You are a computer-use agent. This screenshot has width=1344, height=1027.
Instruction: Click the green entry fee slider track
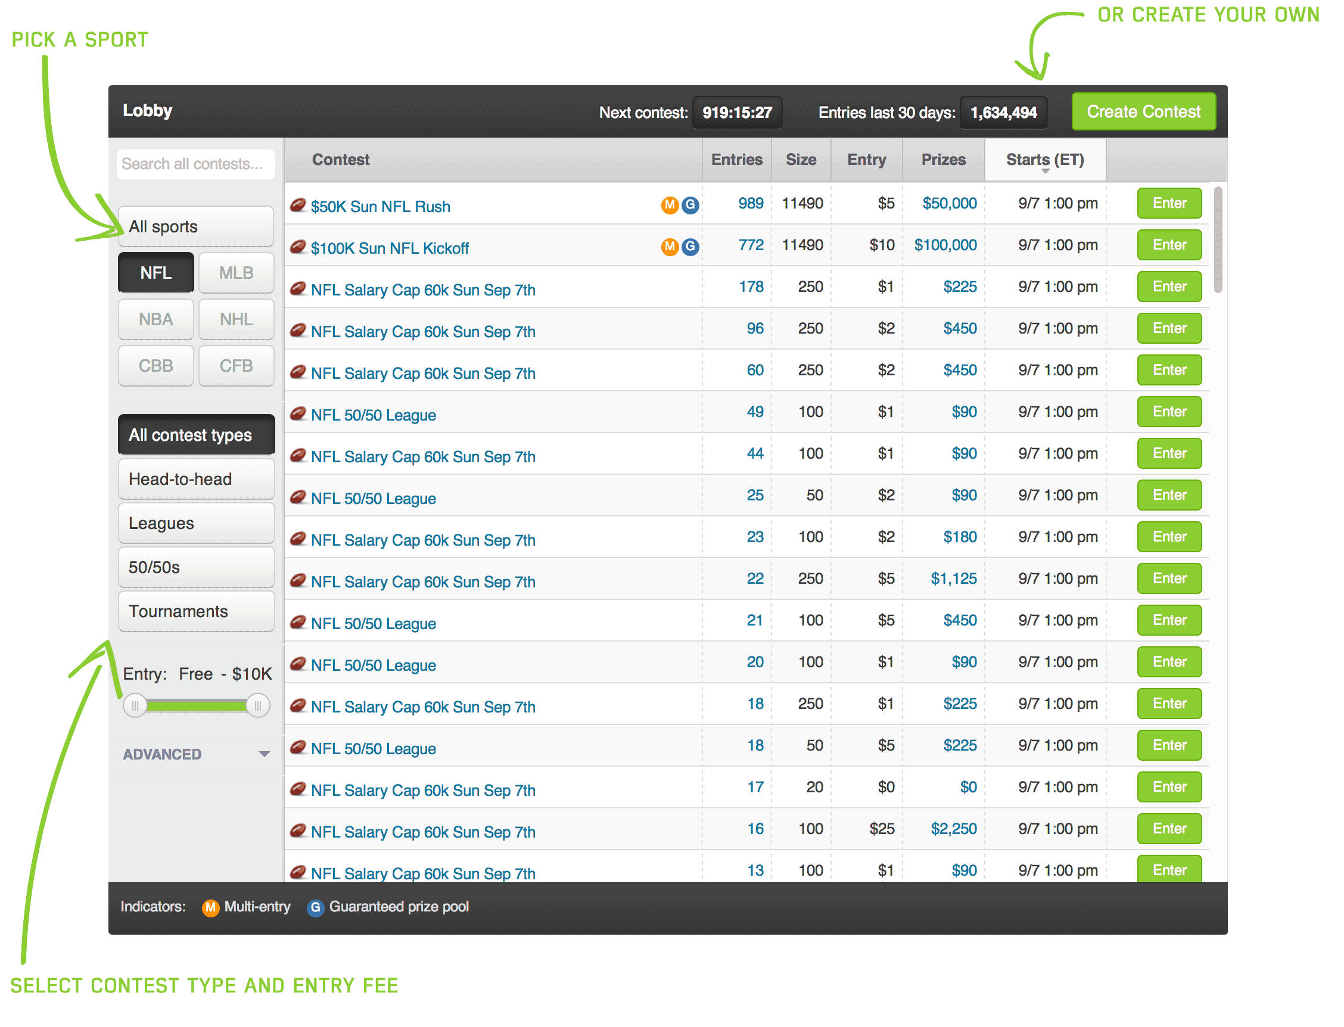click(x=196, y=706)
